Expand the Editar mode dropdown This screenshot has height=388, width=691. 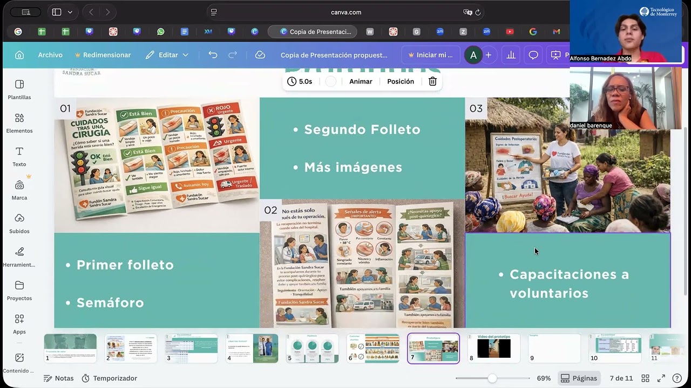[x=167, y=55]
